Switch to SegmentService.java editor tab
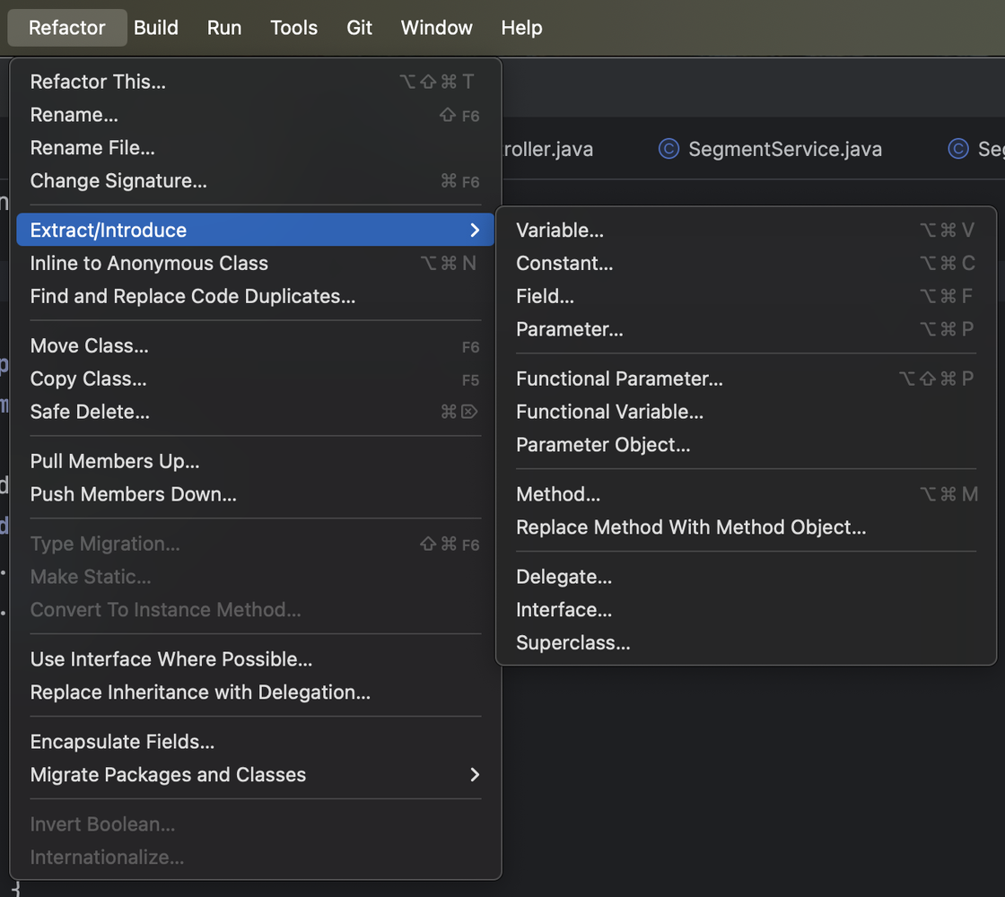 pos(771,149)
